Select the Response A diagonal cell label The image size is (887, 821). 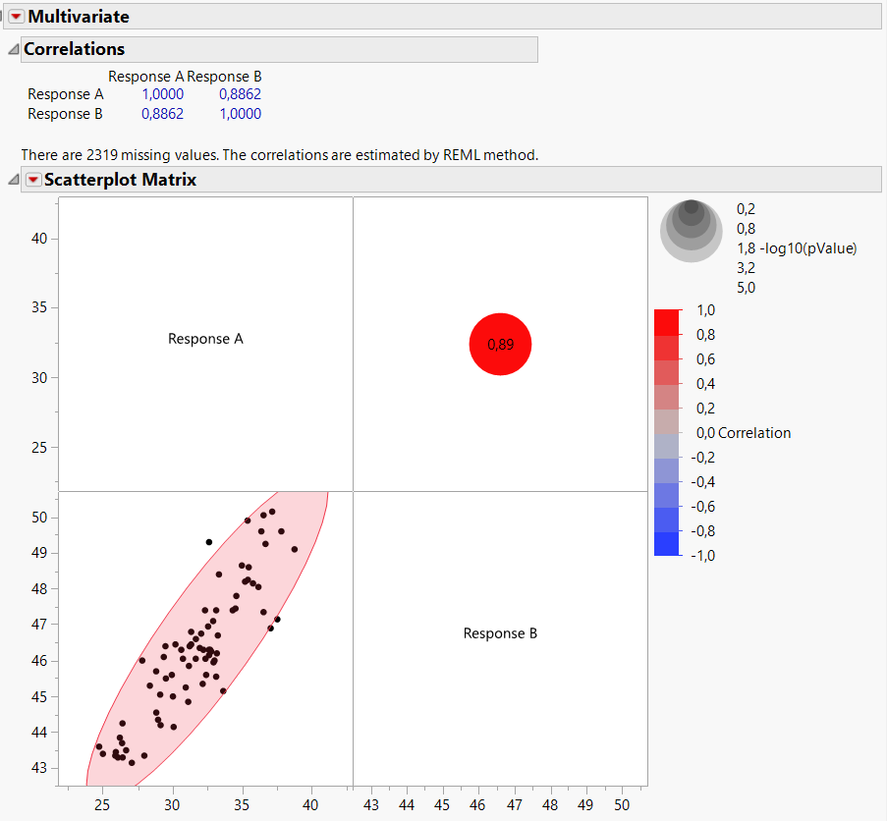coord(205,338)
